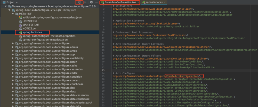The width and height of the screenshot is (258, 107).
Task: Expand the autoconfigure.codec package arrow
Action: tap(13, 73)
